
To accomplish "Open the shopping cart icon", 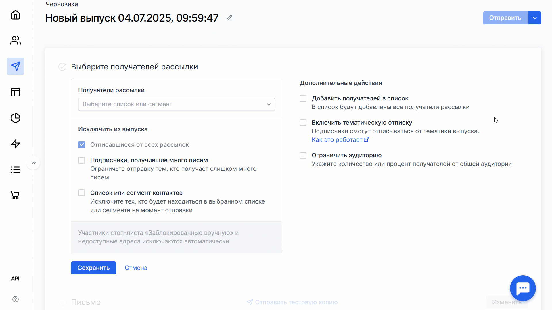I will tap(15, 195).
